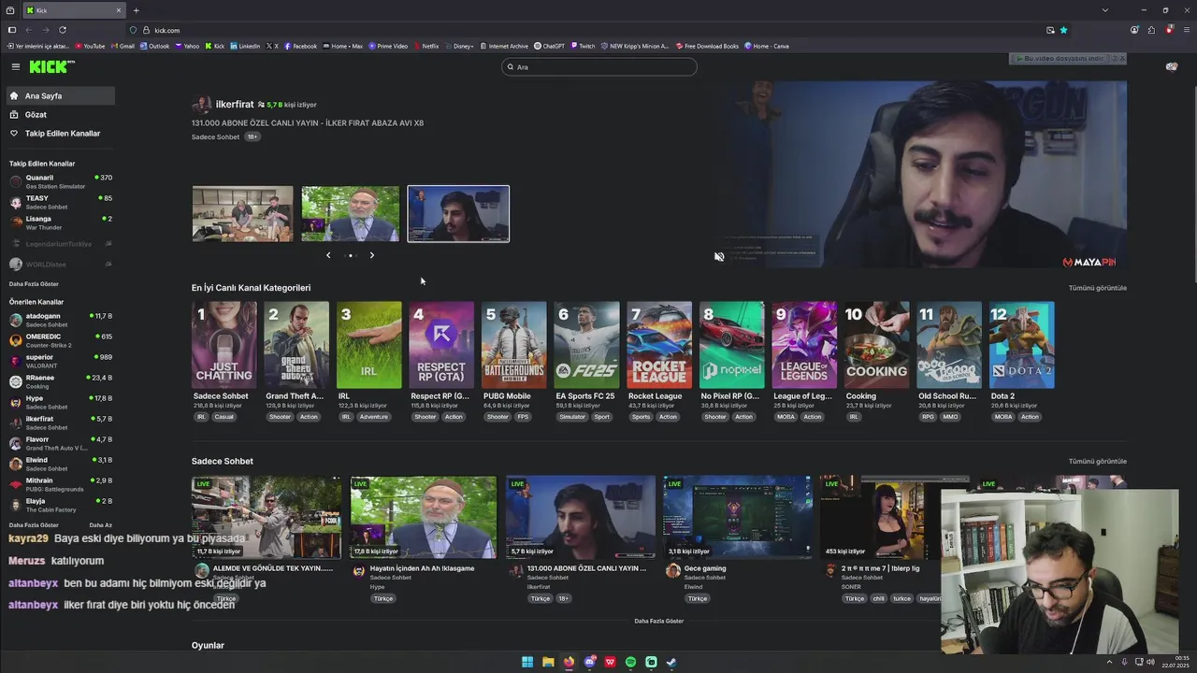Close the video download overlay

pyautogui.click(x=1122, y=58)
